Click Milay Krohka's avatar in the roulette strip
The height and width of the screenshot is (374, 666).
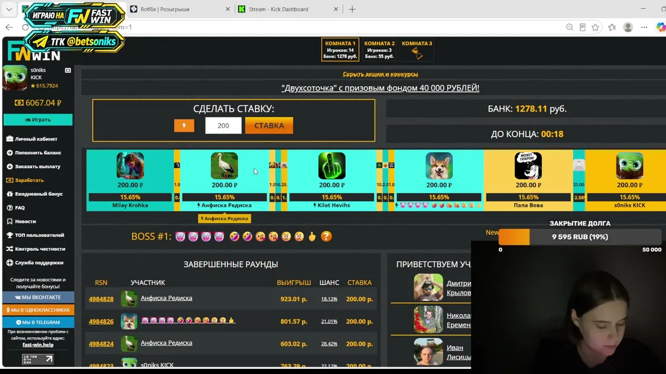(130, 166)
